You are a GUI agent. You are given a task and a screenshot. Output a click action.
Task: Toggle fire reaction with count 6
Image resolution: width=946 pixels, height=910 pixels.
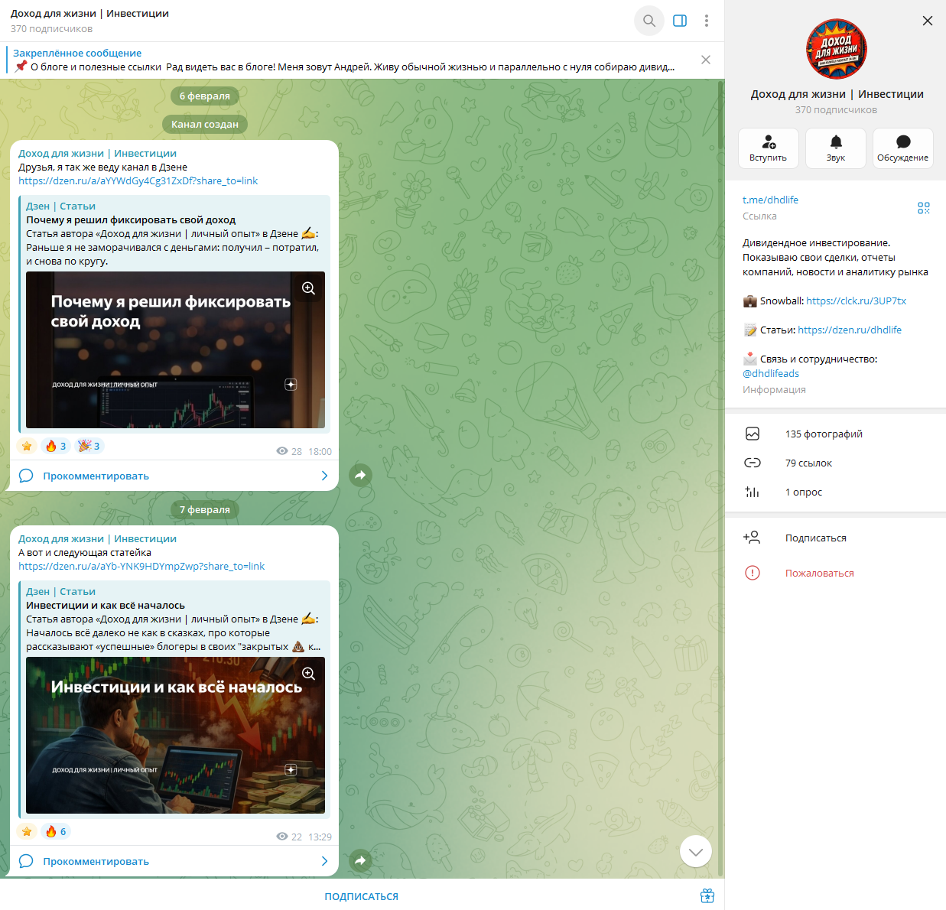(x=56, y=831)
